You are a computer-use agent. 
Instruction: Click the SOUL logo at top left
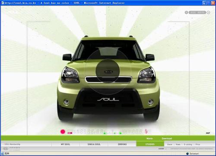coord(12,12)
